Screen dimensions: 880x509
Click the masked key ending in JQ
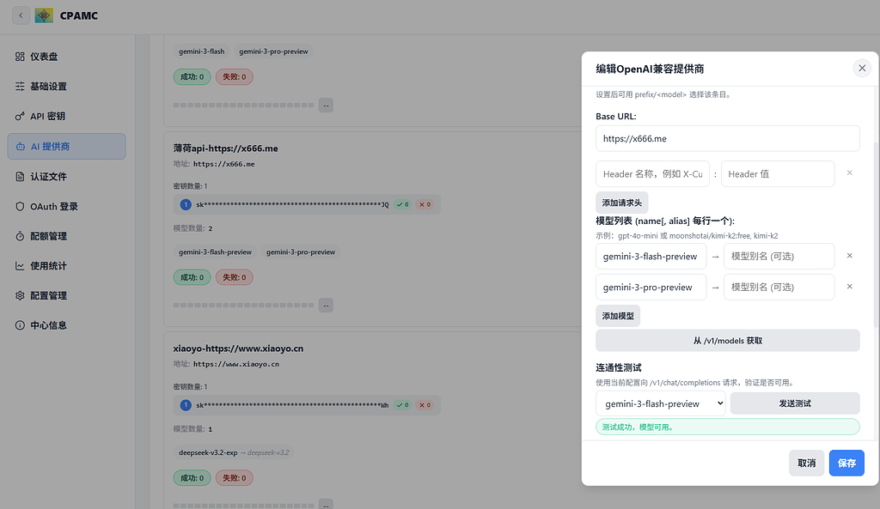(292, 204)
